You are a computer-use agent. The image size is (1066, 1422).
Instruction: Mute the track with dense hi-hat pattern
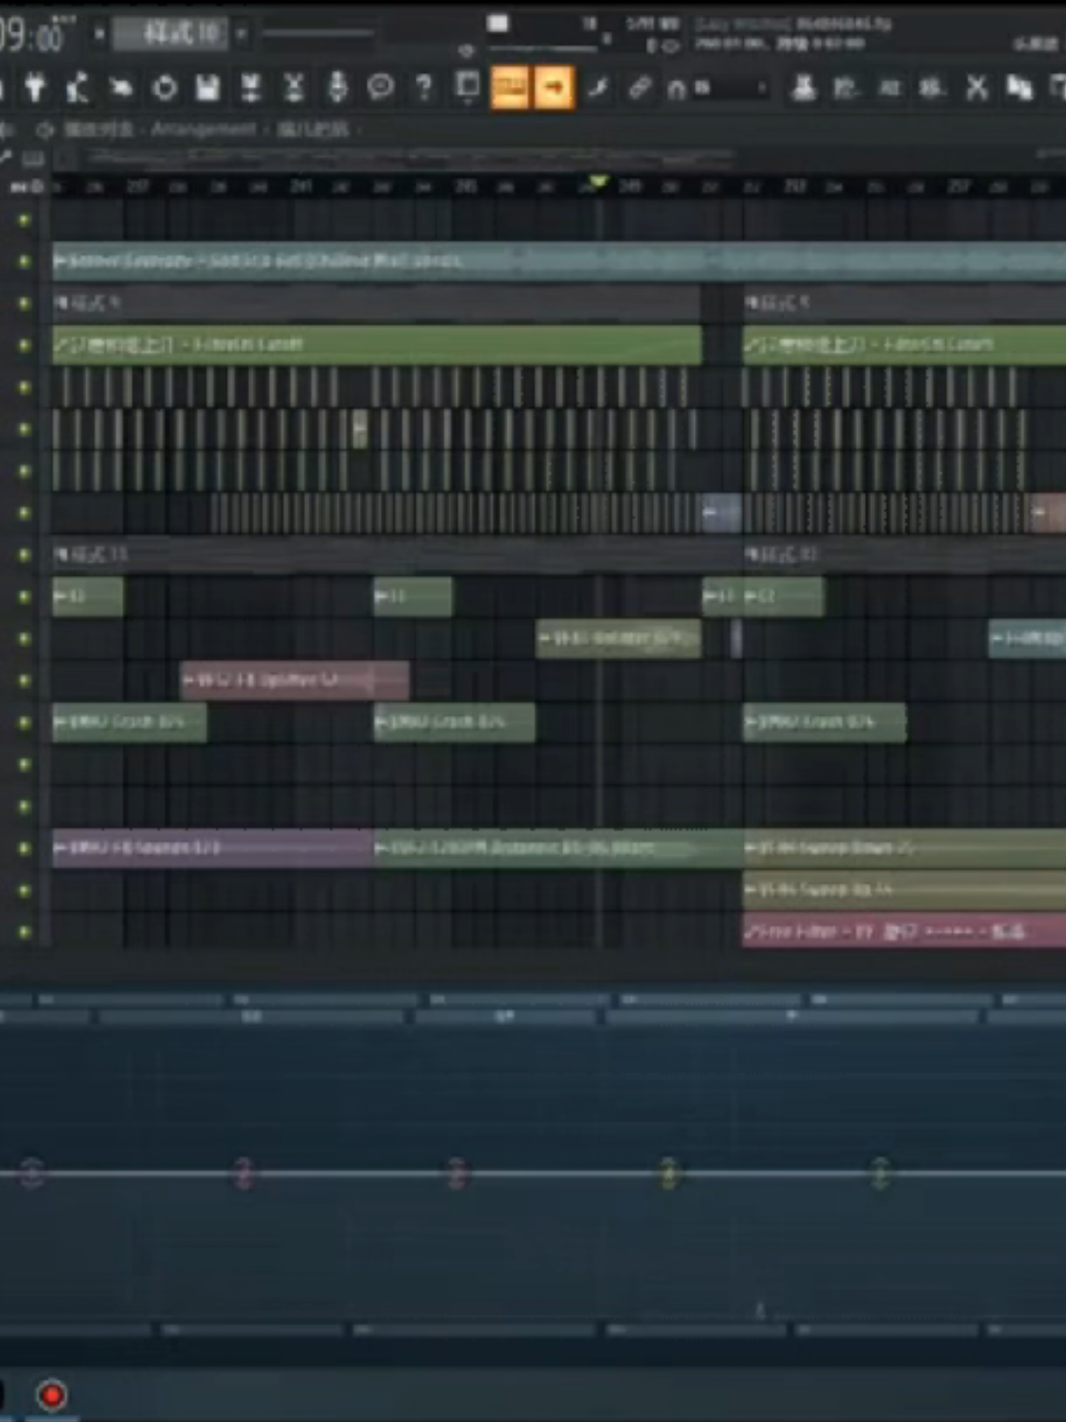point(24,513)
